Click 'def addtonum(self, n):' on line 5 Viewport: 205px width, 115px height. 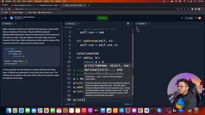click(x=95, y=41)
